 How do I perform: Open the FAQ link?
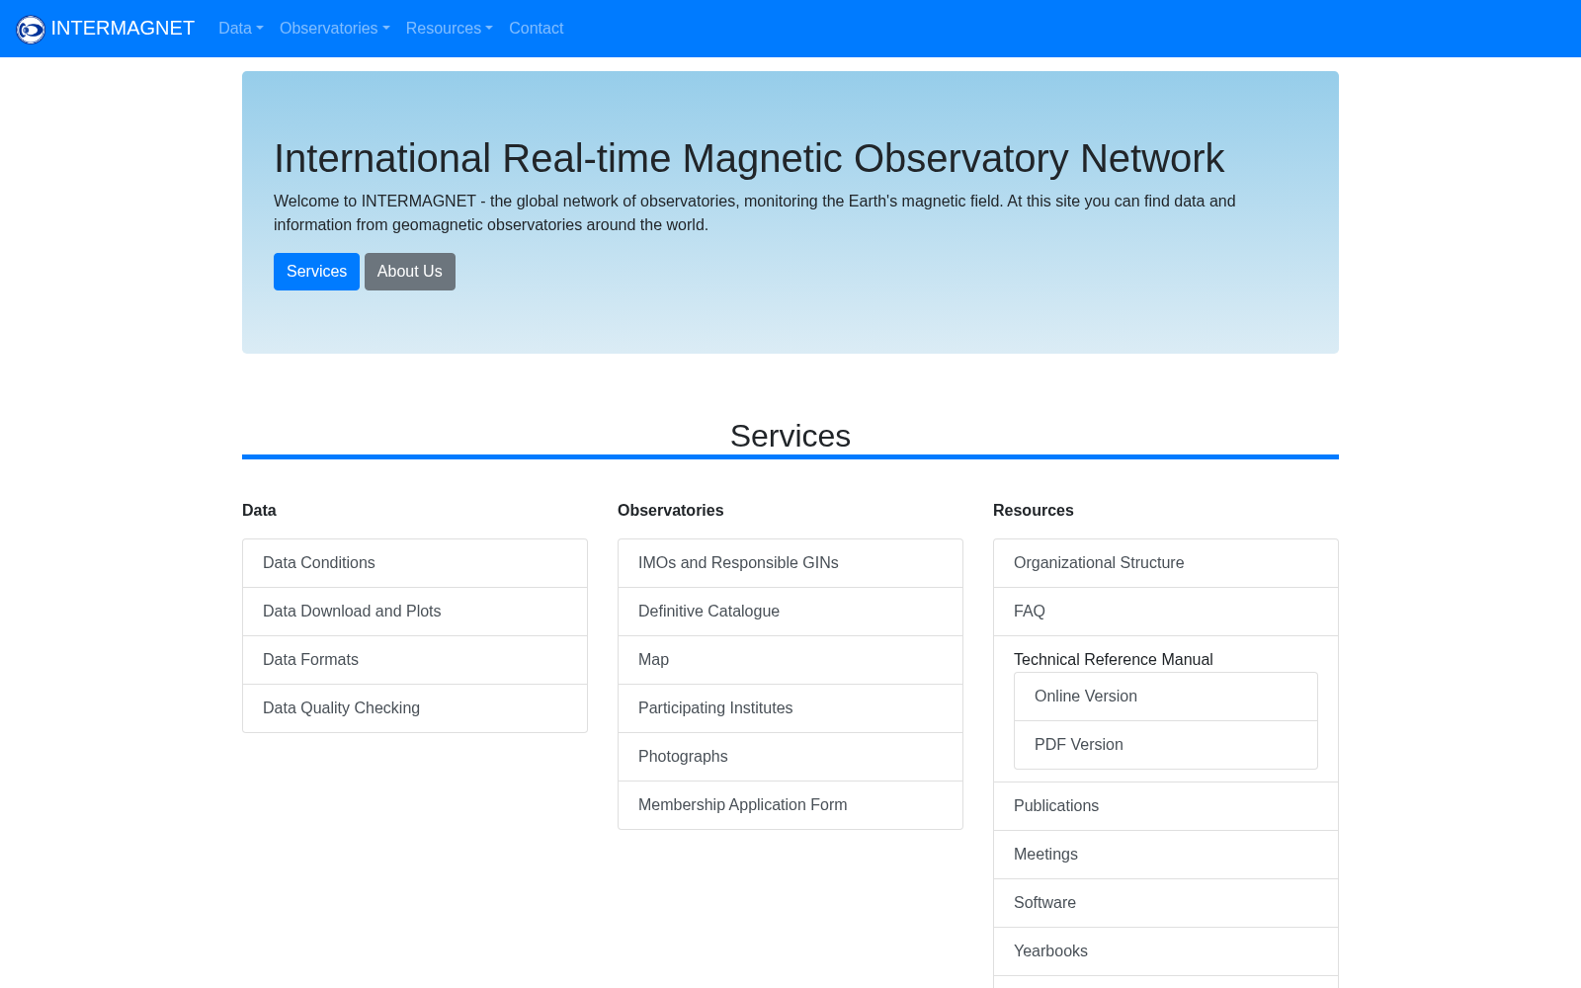click(x=1166, y=612)
